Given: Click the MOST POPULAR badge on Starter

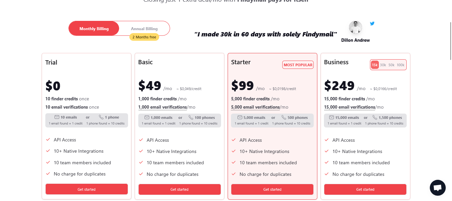Looking at the screenshot, I should (x=298, y=65).
